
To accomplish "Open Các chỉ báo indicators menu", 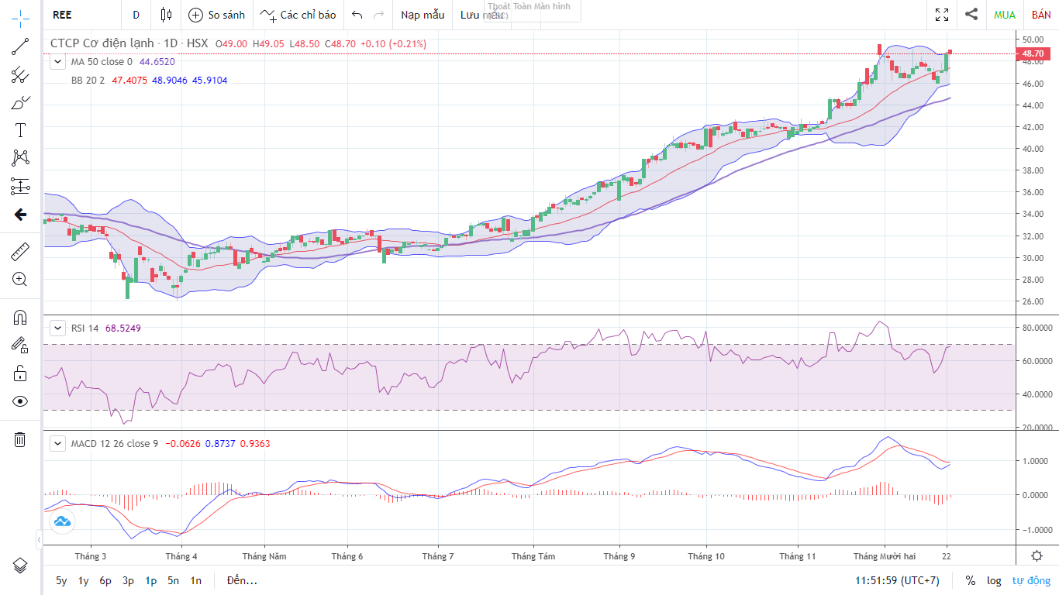I will coord(298,15).
